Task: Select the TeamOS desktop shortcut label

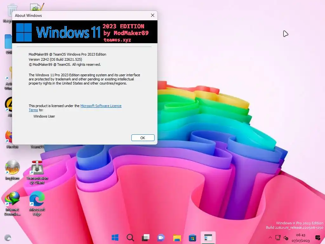Action: coord(37,146)
